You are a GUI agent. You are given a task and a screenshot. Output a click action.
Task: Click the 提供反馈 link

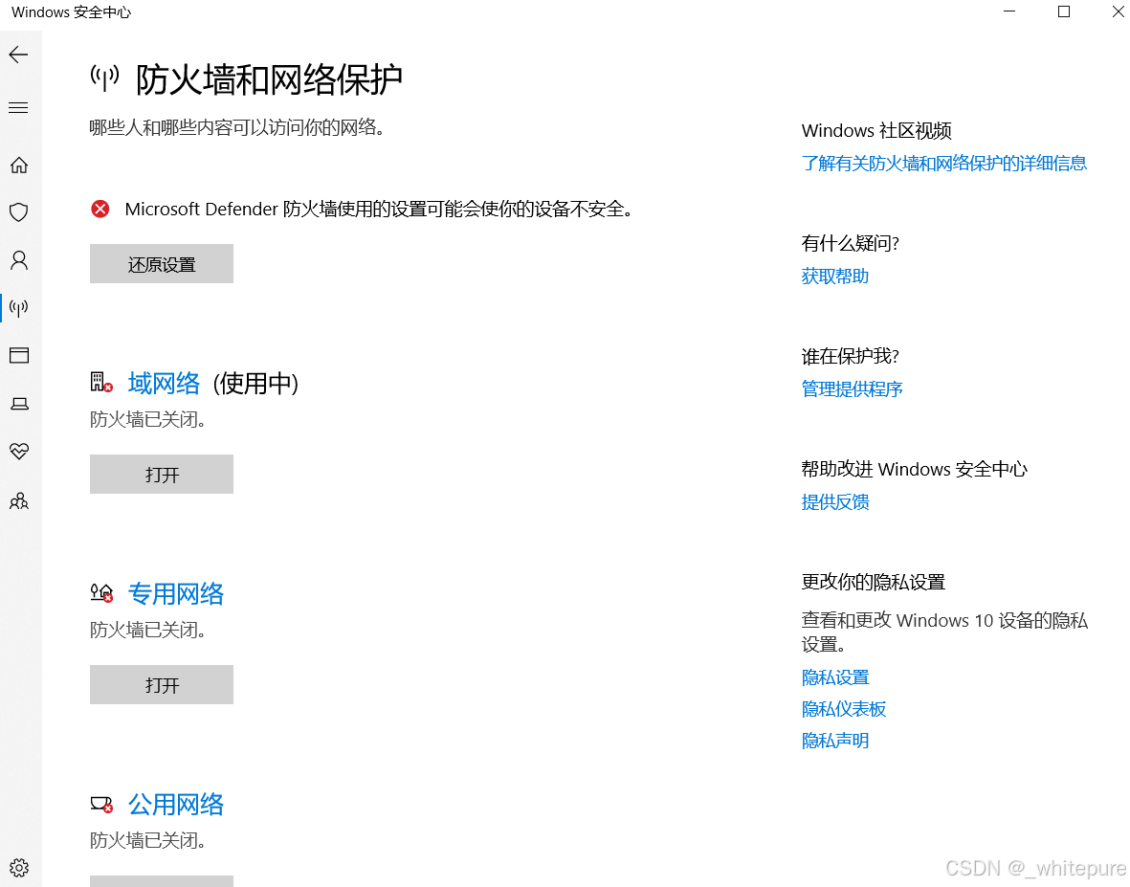pyautogui.click(x=835, y=502)
